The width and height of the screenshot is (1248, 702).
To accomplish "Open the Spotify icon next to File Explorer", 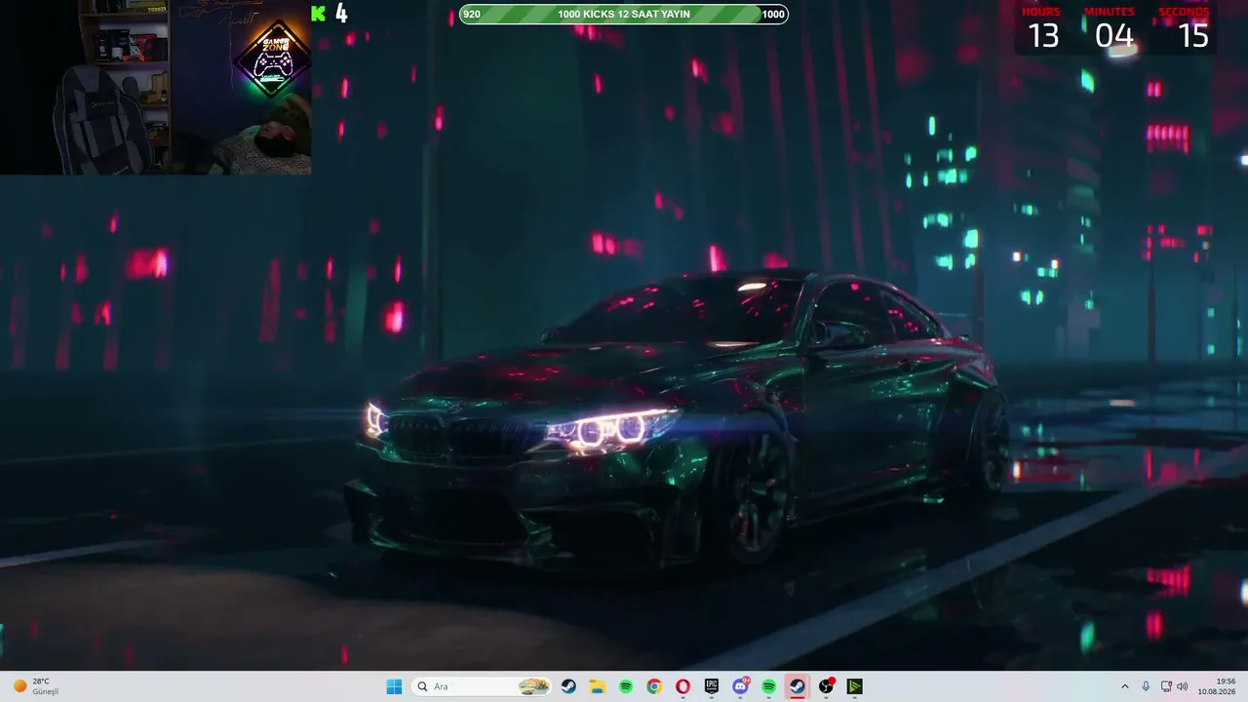I will (626, 686).
